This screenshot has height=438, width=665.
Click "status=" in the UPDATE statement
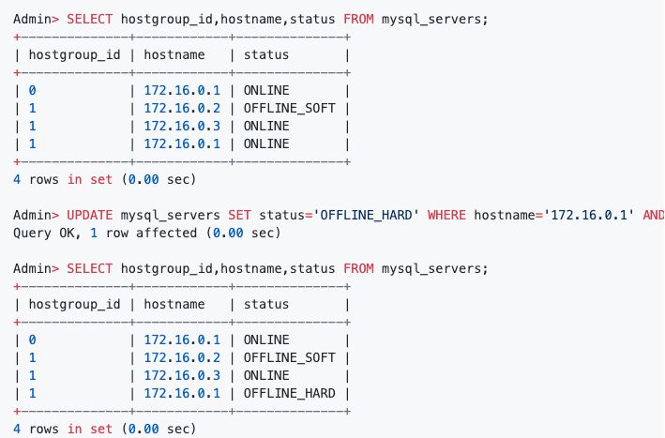(x=286, y=215)
